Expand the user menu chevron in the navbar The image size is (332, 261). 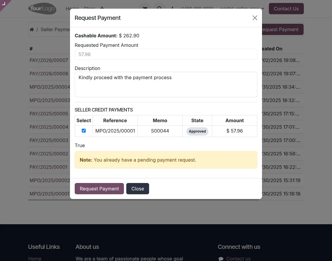[x=263, y=9]
